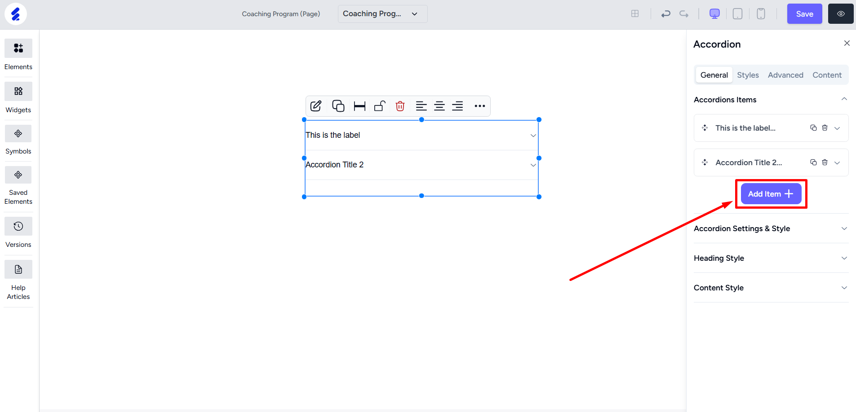Click drag handle of 'Accordion Title 2' item

705,162
